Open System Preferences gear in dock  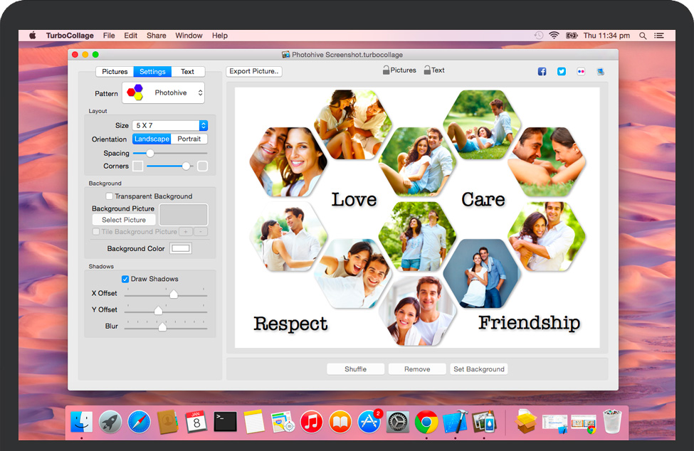(397, 422)
